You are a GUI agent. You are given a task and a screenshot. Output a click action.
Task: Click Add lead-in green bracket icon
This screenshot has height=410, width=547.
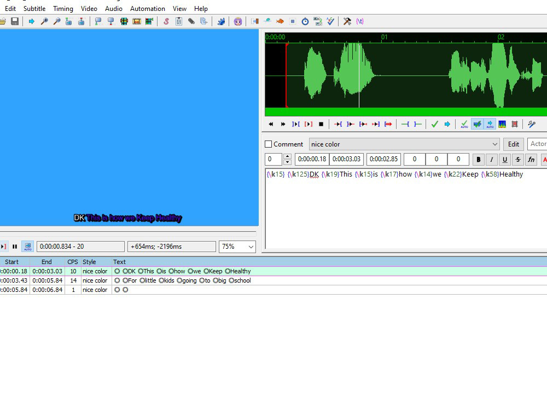pyautogui.click(x=405, y=124)
